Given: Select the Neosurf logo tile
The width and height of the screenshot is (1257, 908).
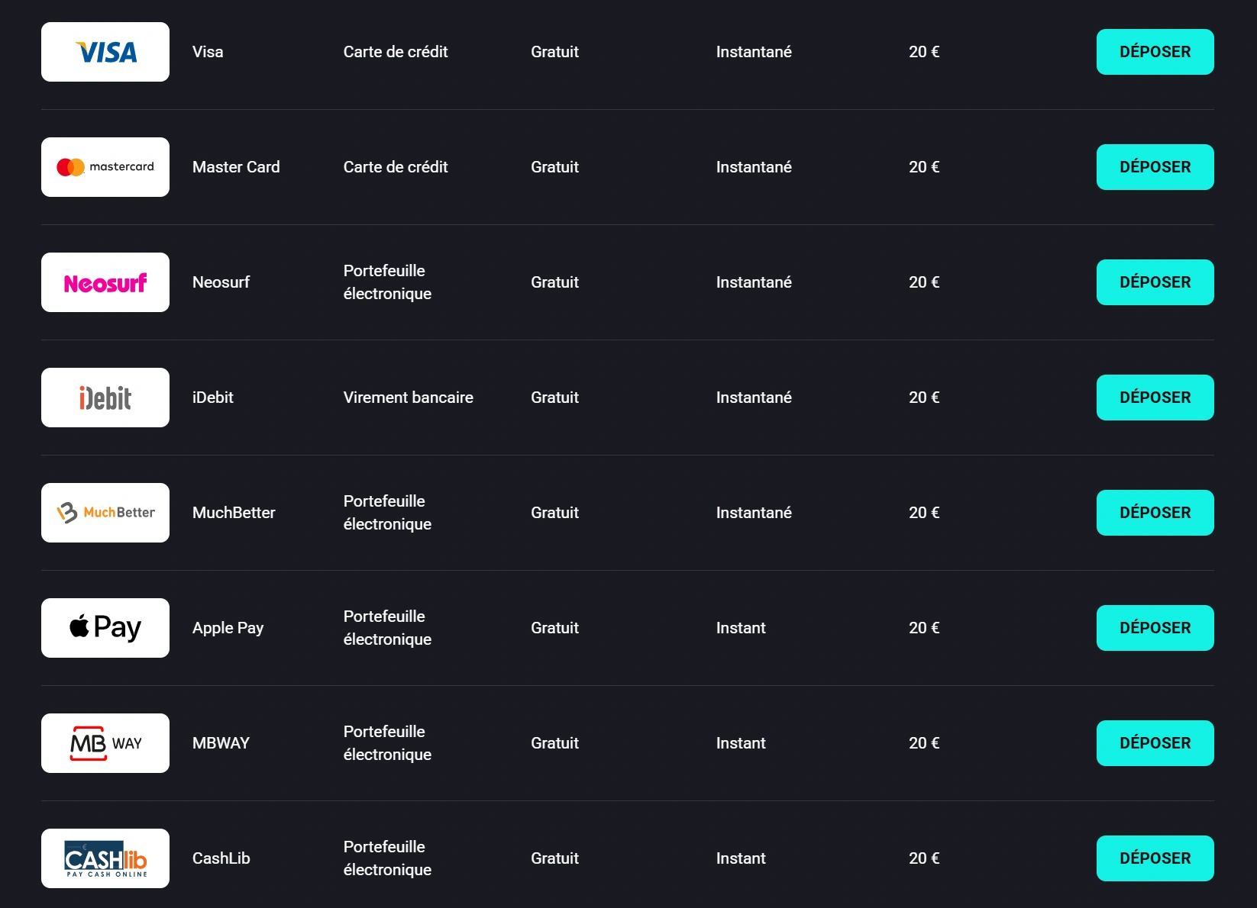Looking at the screenshot, I should 105,282.
